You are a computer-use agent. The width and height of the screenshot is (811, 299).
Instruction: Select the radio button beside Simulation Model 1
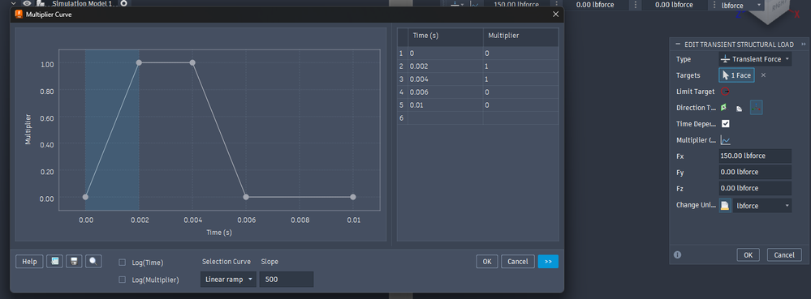(123, 3)
